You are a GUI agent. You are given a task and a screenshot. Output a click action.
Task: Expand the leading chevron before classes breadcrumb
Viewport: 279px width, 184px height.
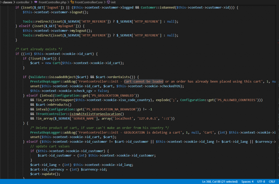point(1,2)
